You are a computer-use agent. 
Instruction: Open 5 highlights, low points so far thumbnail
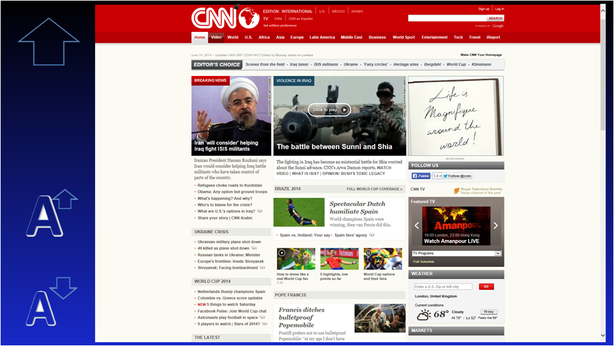[339, 259]
